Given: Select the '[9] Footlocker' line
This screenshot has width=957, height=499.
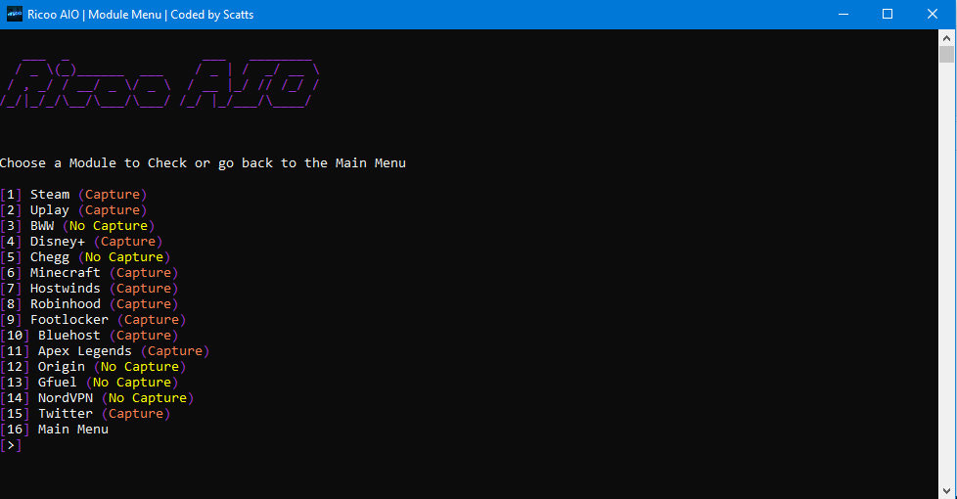Looking at the screenshot, I should pyautogui.click(x=93, y=320).
